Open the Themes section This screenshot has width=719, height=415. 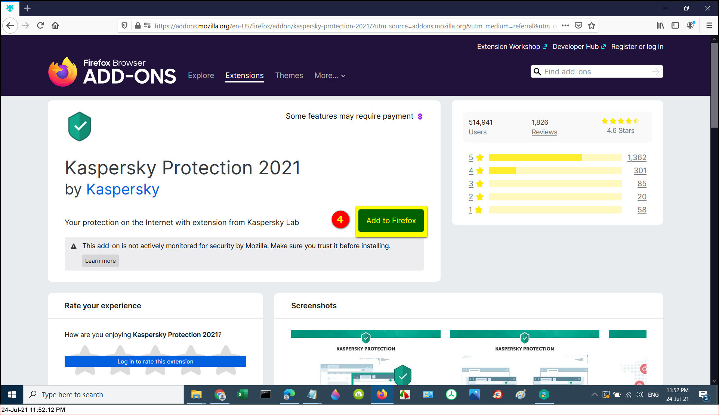(289, 75)
